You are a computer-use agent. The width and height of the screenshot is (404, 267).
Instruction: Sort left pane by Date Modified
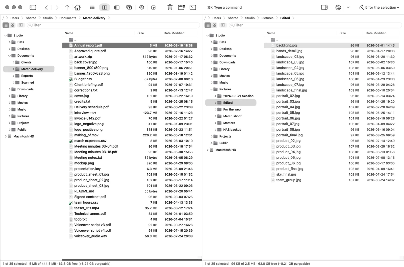[179, 33]
